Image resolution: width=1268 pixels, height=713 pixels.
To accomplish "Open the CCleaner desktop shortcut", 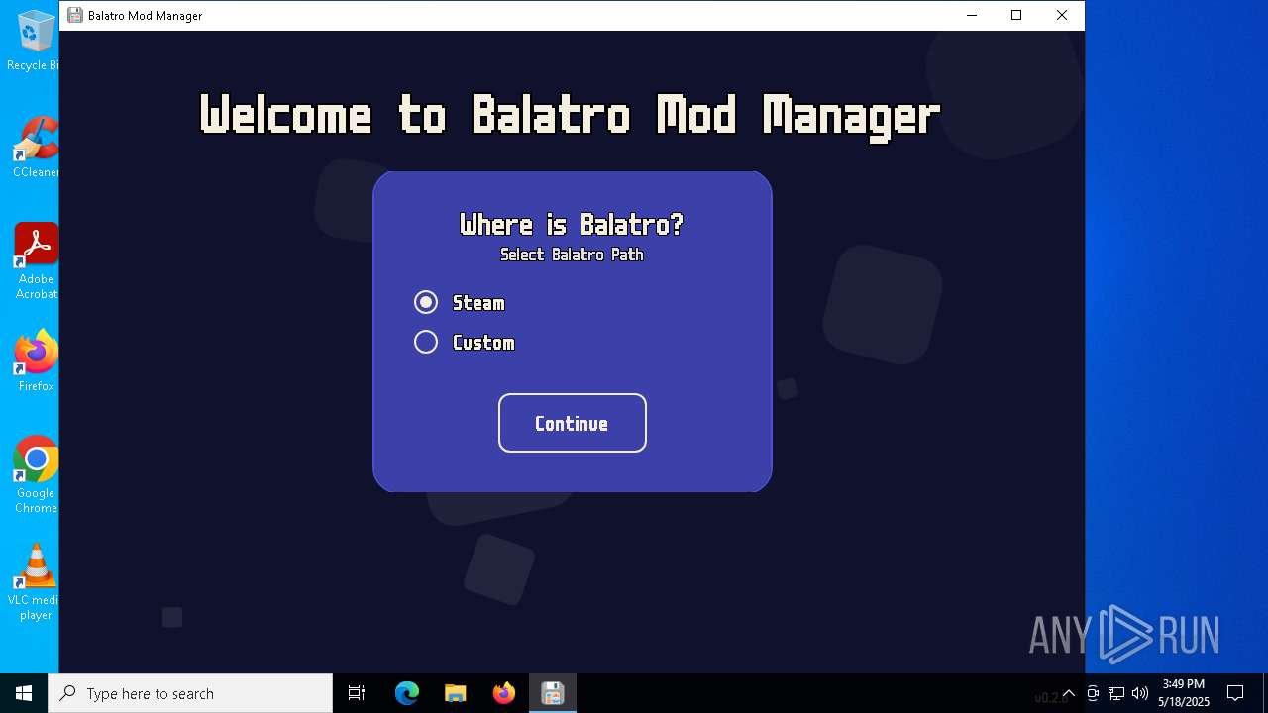I will (x=35, y=148).
